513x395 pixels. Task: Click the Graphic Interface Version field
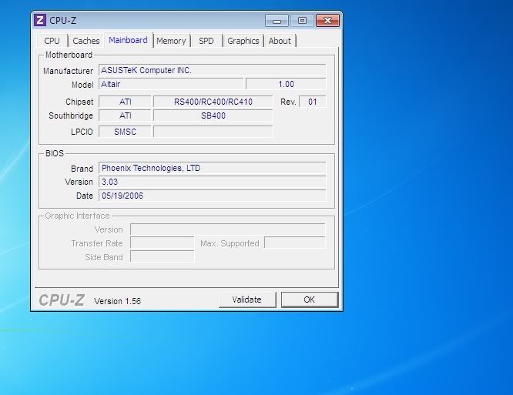228,229
